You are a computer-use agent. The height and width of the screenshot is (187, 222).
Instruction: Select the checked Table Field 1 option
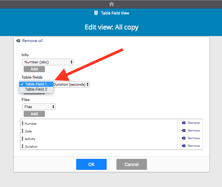(x=36, y=84)
